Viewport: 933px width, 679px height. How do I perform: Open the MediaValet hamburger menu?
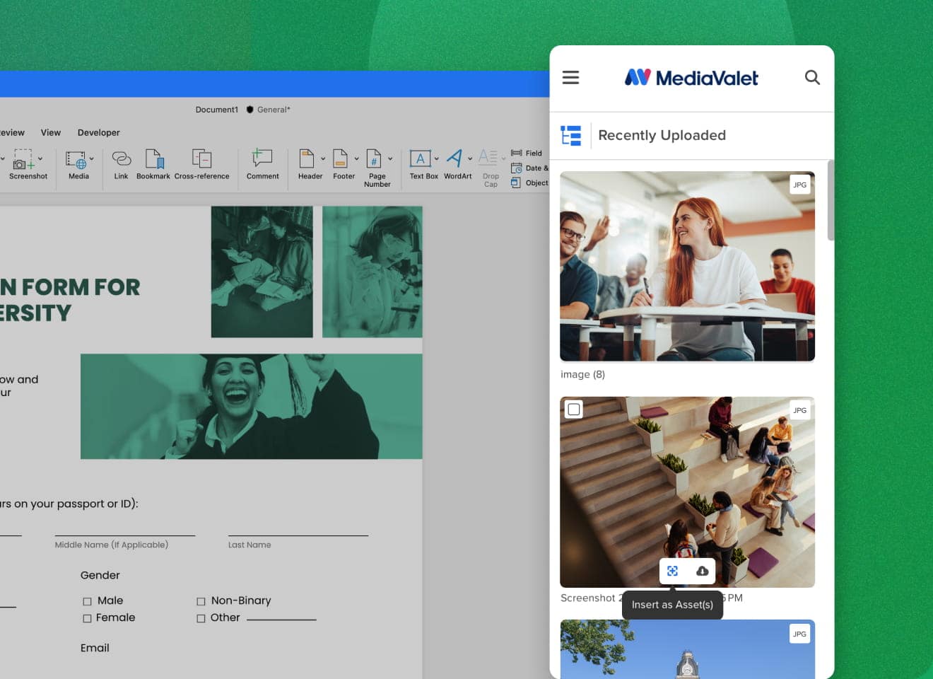pos(570,78)
